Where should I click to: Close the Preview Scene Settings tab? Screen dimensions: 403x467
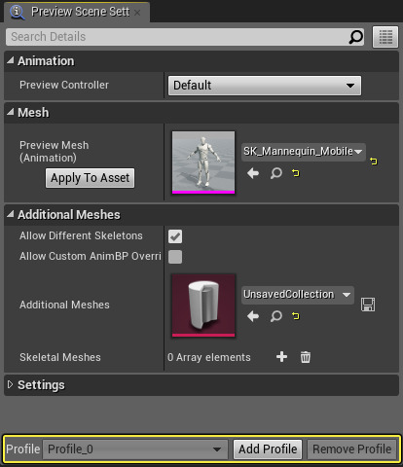point(137,13)
